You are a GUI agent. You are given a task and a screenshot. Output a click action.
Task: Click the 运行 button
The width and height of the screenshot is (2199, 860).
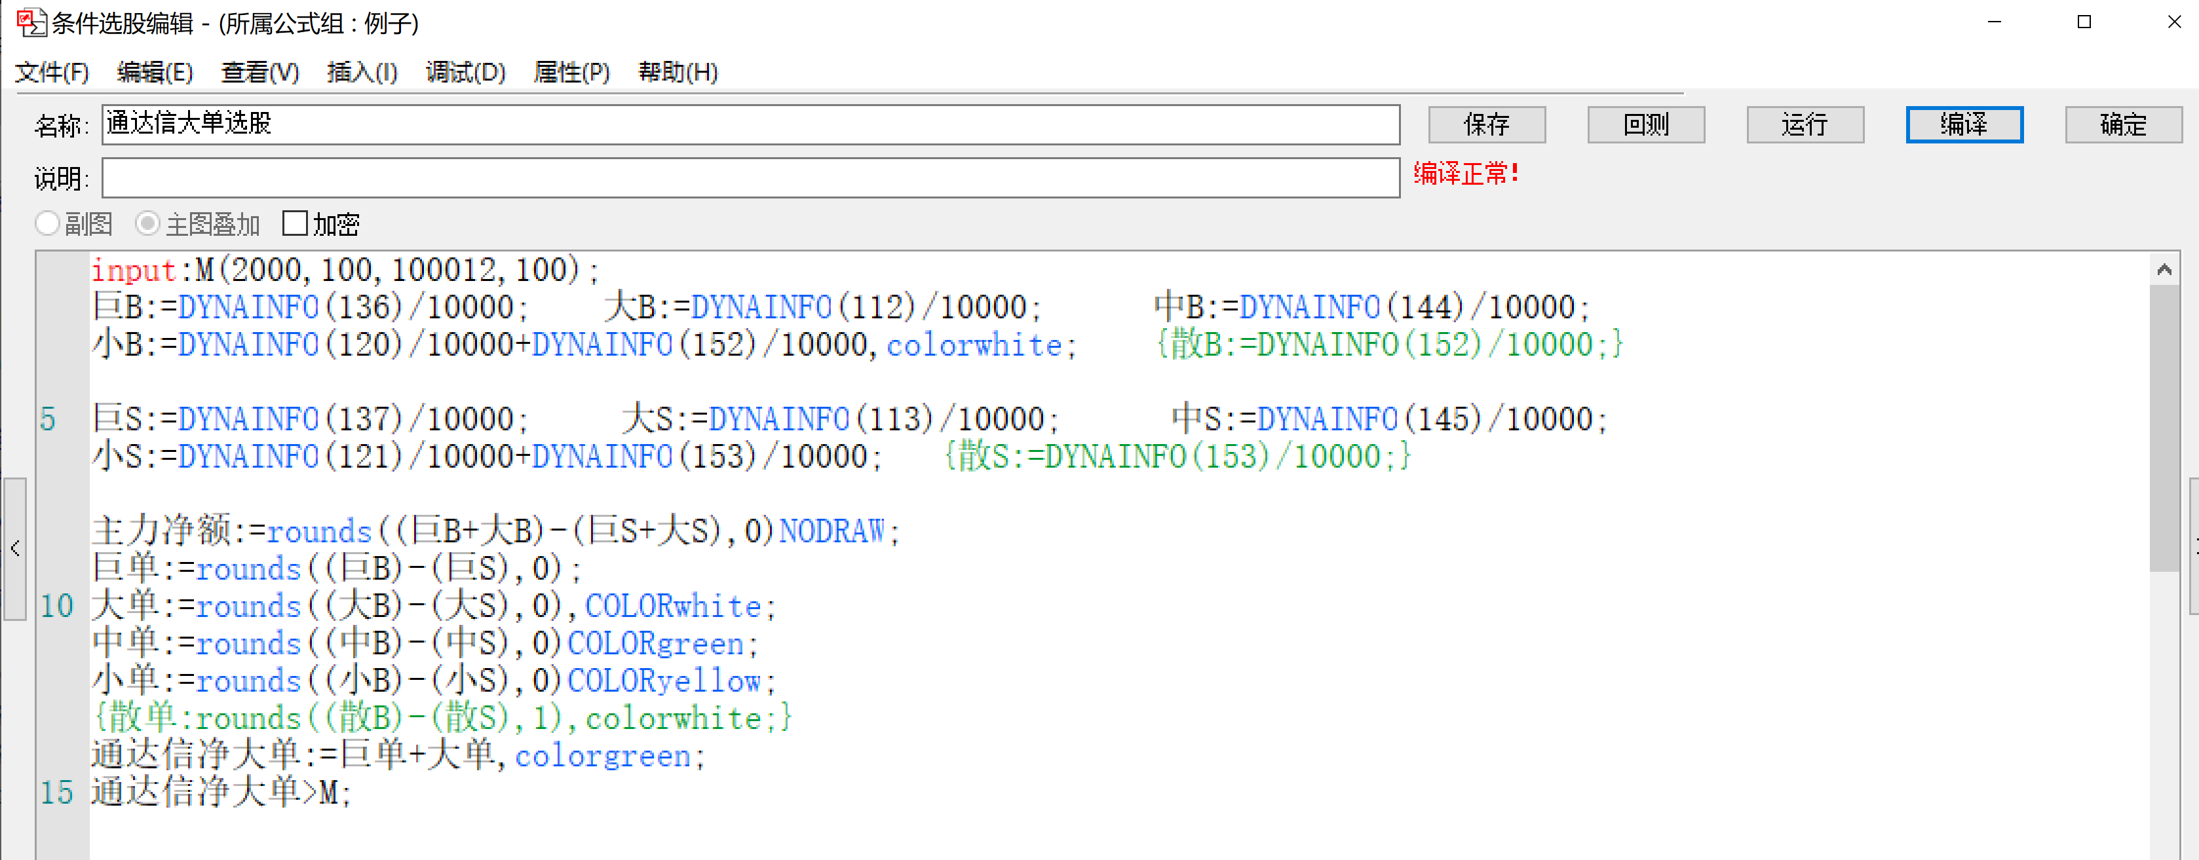[1805, 124]
